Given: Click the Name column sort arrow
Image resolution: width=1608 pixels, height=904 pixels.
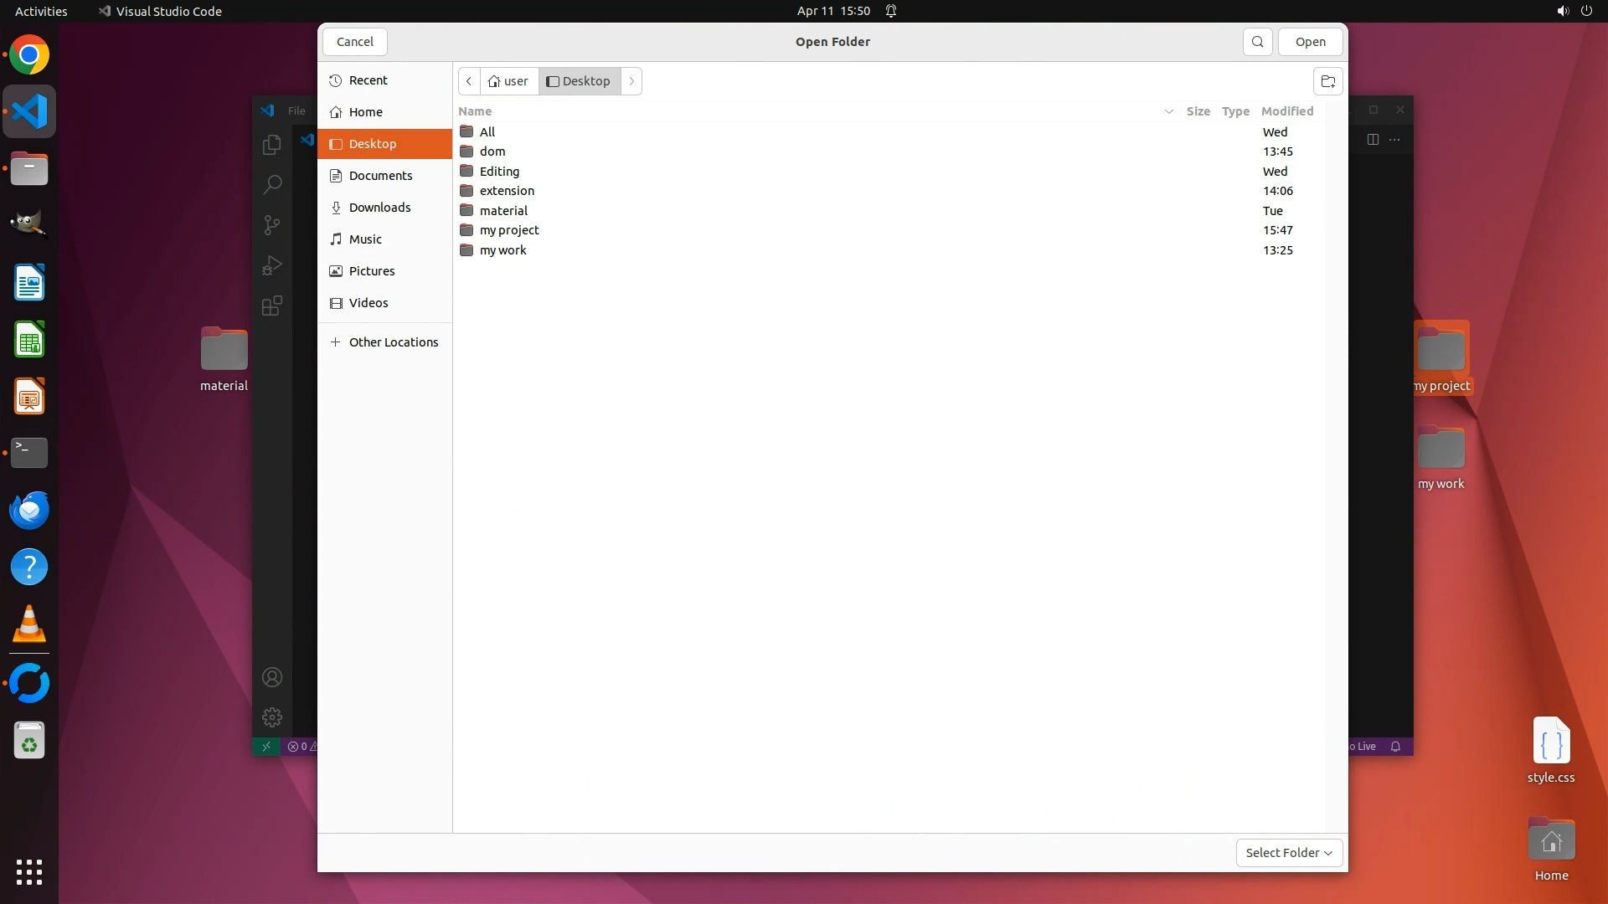Looking at the screenshot, I should point(1168,111).
